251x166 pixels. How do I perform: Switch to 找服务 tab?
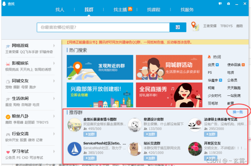pos(187,10)
